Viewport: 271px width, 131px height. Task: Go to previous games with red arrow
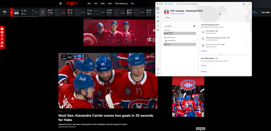tap(12, 12)
